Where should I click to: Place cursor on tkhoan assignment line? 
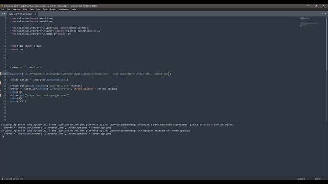pos(26,67)
